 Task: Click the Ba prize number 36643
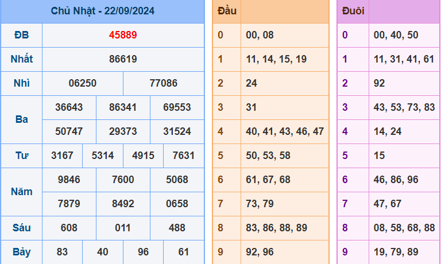coord(69,107)
